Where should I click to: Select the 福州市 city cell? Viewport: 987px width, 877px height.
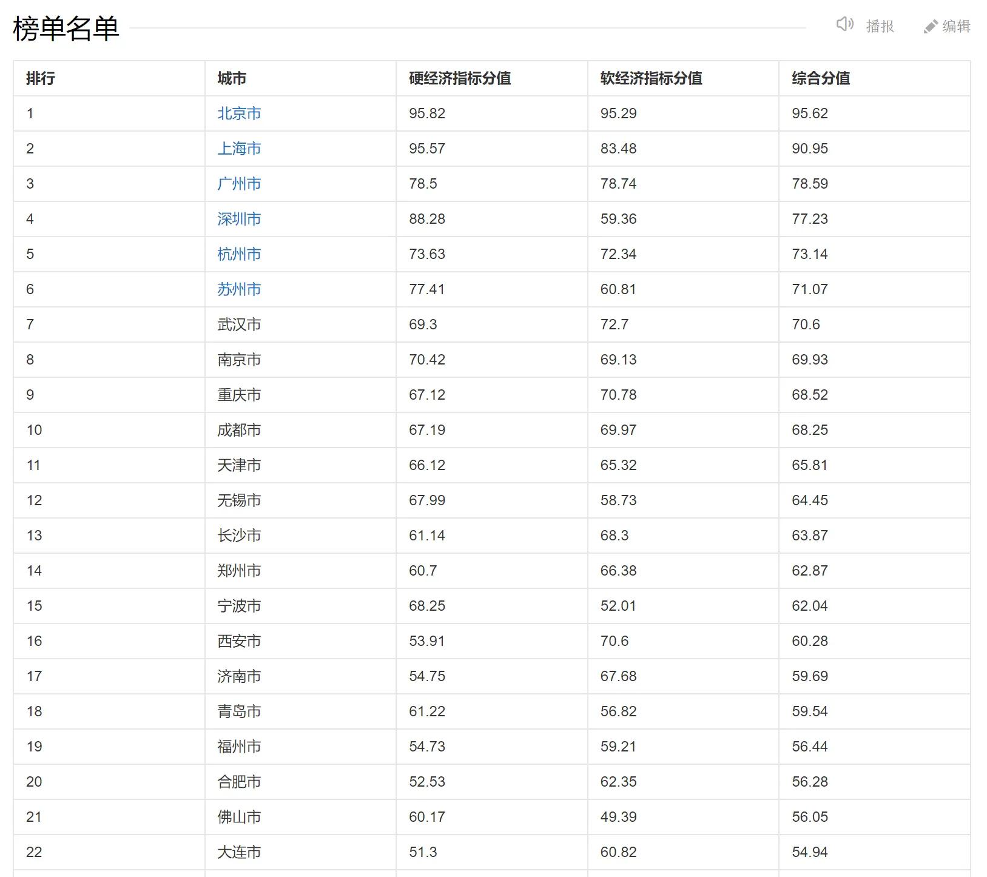(300, 747)
